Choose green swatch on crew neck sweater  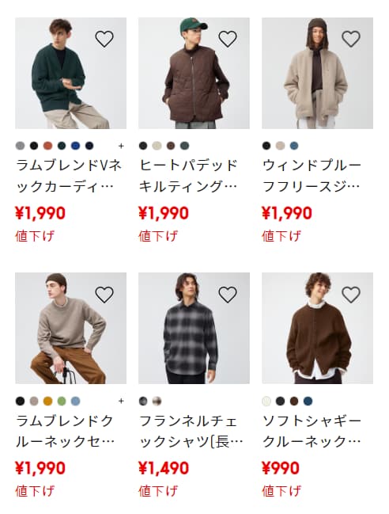[x=62, y=401]
